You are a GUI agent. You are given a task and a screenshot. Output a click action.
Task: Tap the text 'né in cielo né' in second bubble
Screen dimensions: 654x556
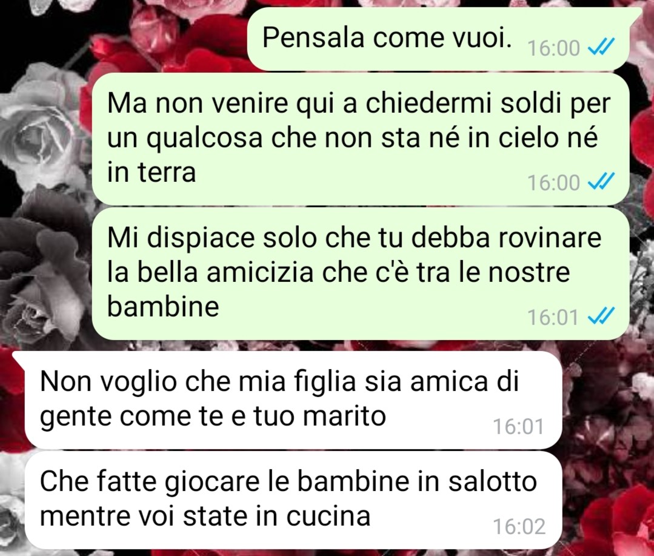click(518, 138)
